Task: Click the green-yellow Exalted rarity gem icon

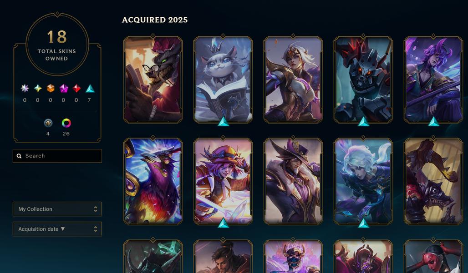Action: tap(38, 88)
